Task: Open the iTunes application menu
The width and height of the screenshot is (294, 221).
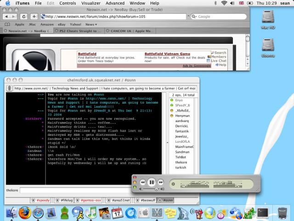Action: coord(23,3)
